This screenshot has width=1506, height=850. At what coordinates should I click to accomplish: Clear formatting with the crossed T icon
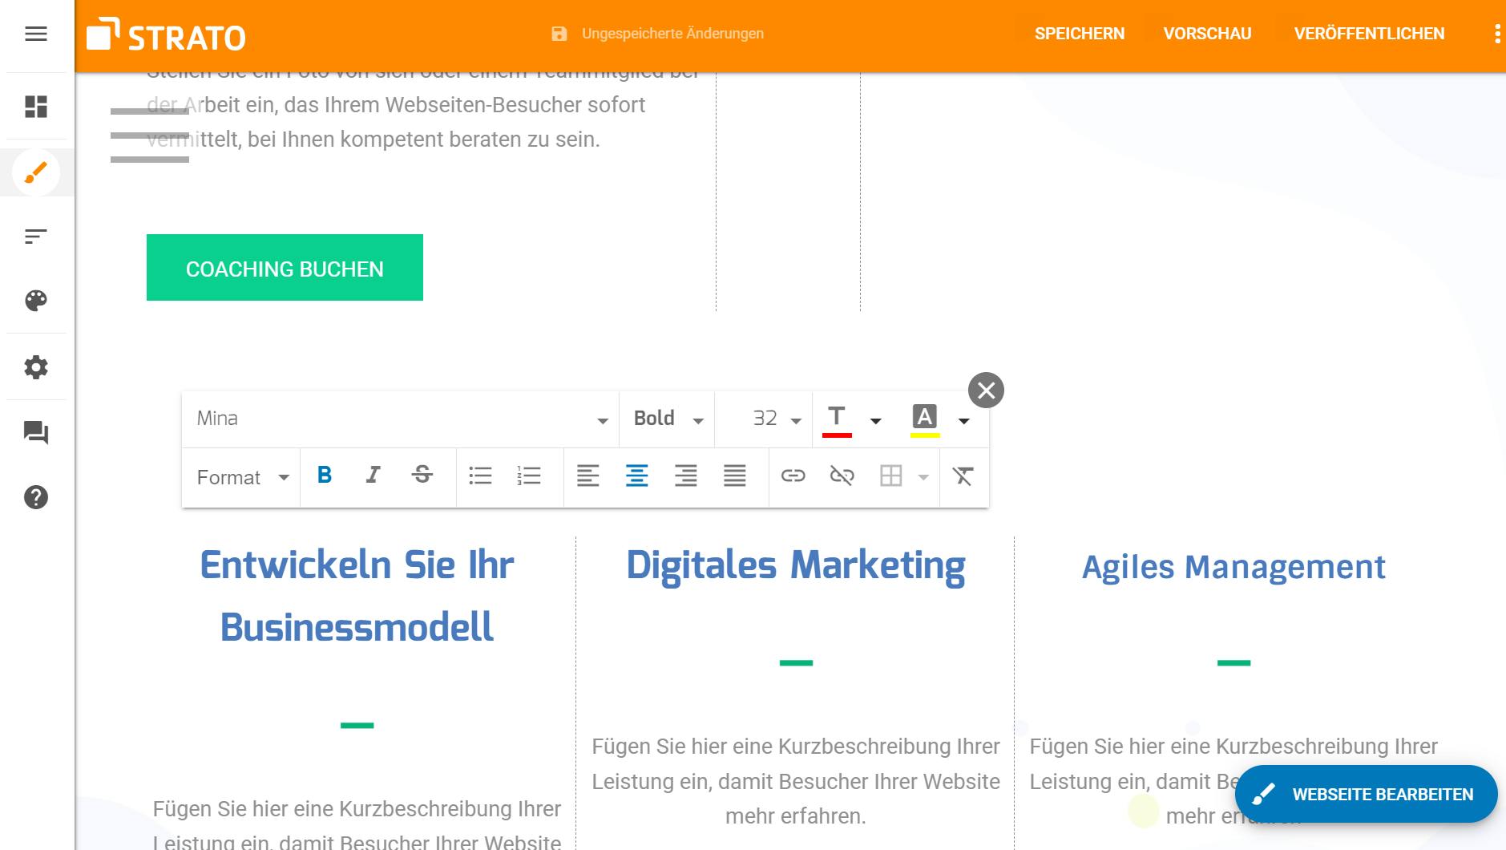pyautogui.click(x=963, y=476)
